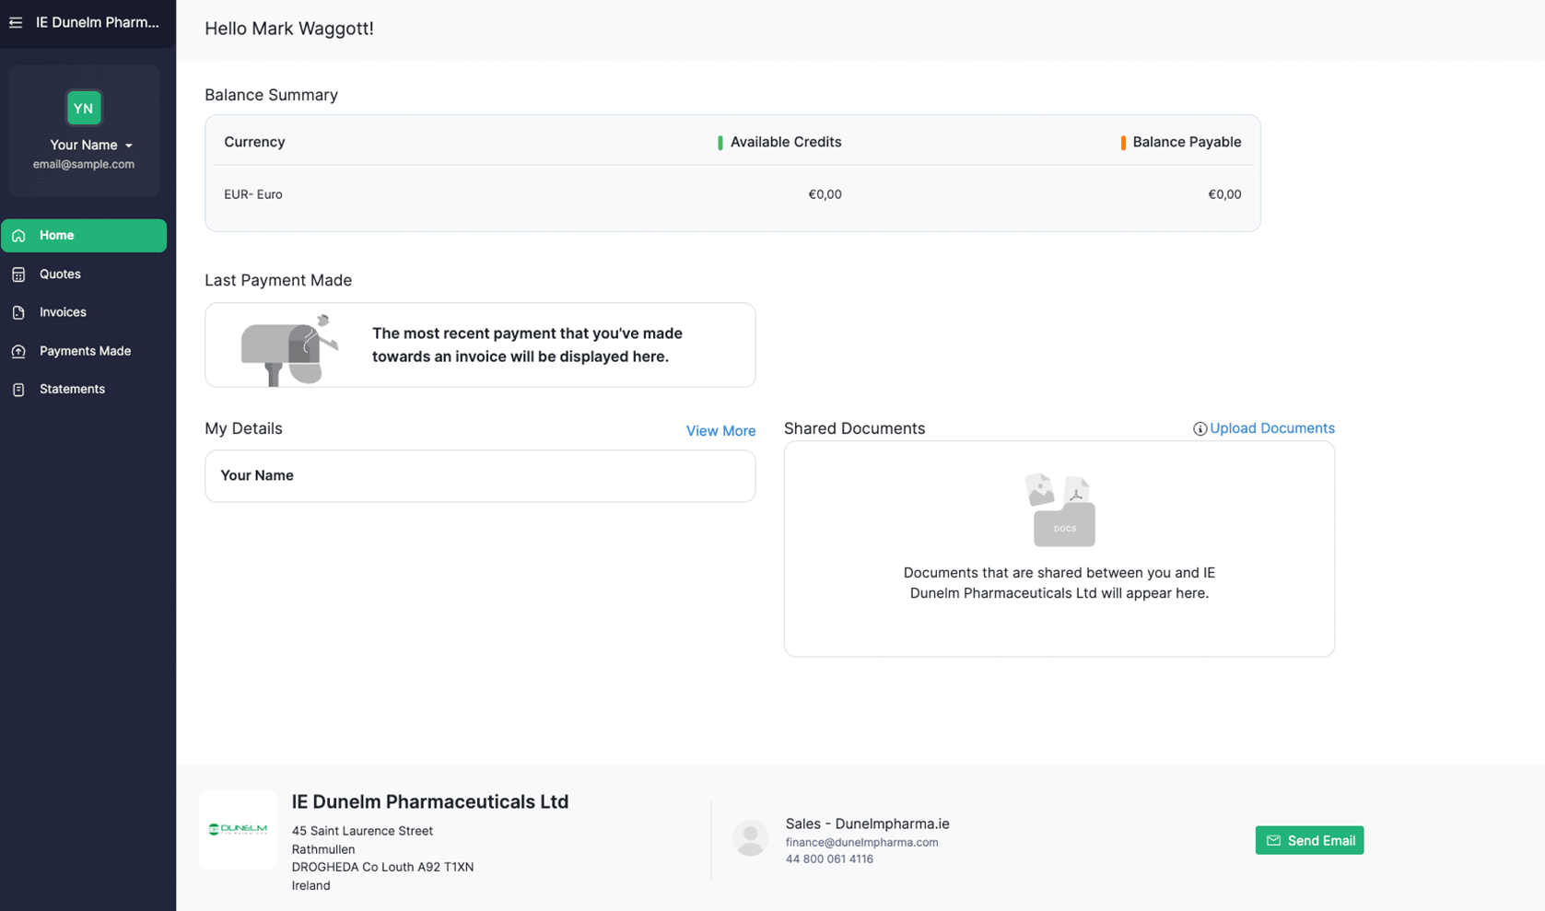Click the Quotes calculator icon

point(18,274)
